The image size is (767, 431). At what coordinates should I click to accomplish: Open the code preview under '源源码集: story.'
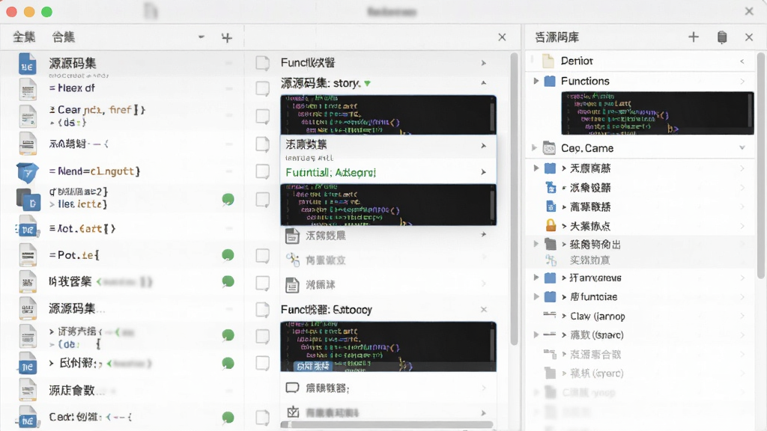389,114
